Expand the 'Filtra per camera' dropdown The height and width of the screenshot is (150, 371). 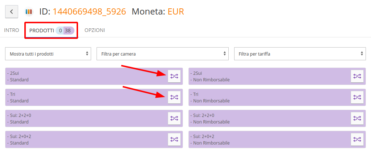click(x=162, y=54)
